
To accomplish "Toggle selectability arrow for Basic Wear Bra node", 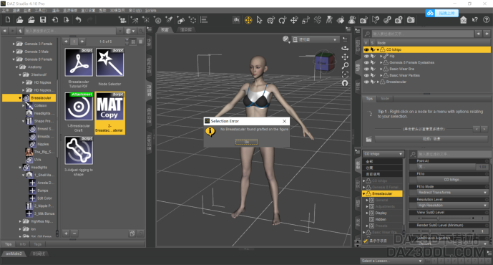I will coord(373,69).
